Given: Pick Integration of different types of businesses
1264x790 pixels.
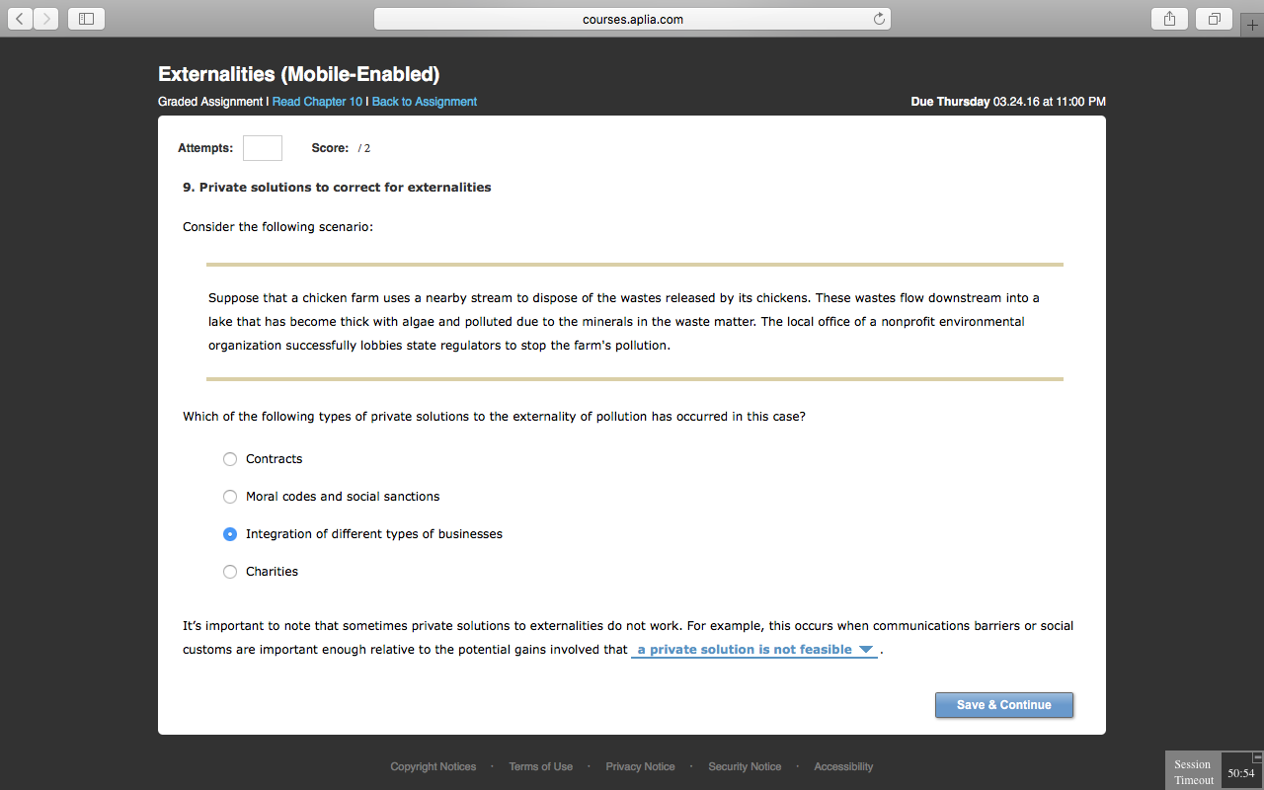Looking at the screenshot, I should [x=230, y=534].
